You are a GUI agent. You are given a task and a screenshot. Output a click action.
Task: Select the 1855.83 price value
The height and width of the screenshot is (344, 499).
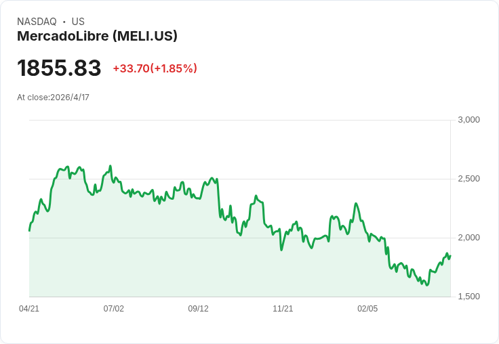[x=59, y=68]
